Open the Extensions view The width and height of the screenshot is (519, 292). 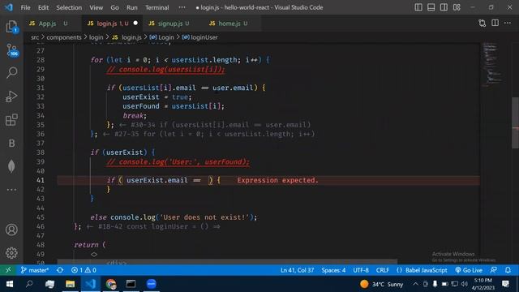click(11, 120)
